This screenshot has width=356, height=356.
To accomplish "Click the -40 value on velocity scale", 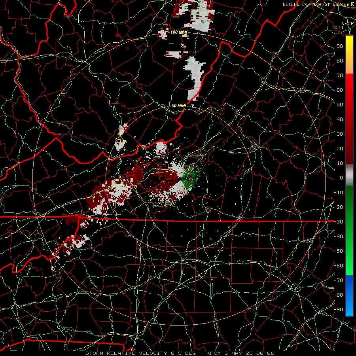I will click(338, 237).
